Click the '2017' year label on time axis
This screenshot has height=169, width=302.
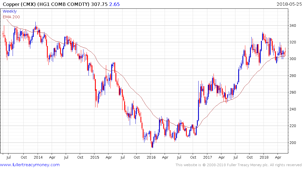[x=207, y=157]
